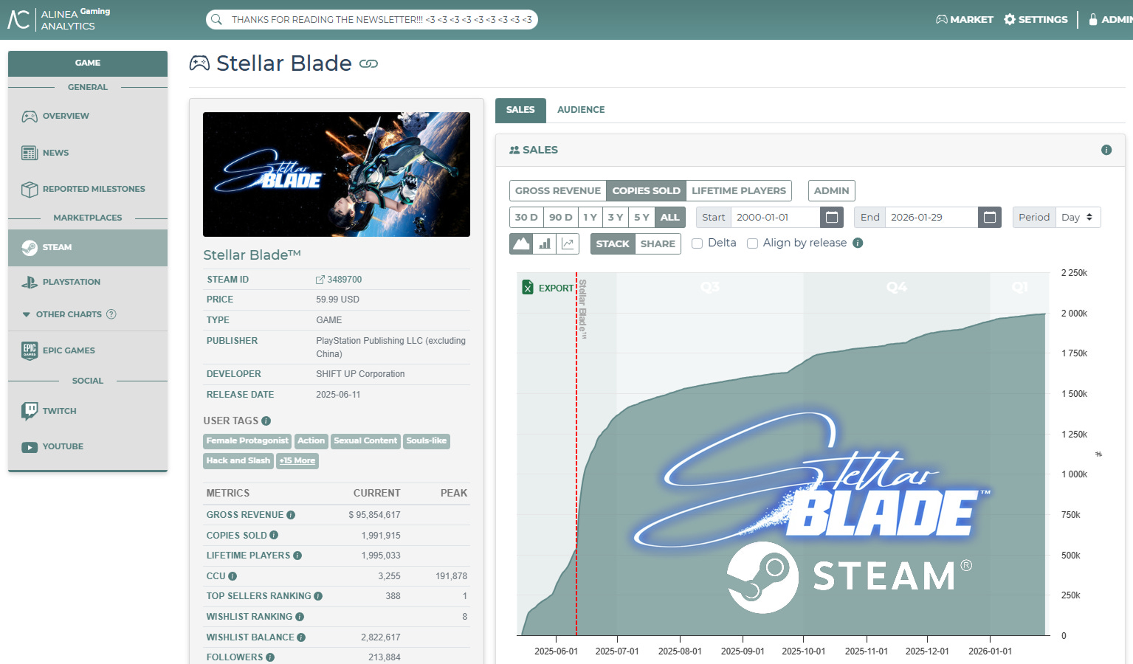
Task: Click the Gross Revenue metric info icon
Action: (x=291, y=515)
